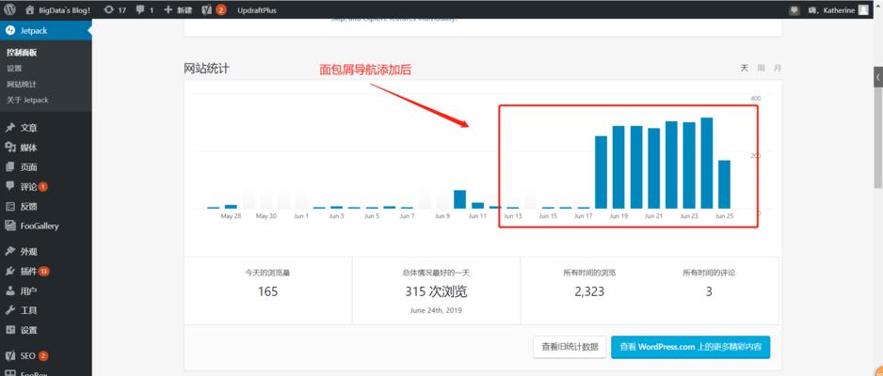
Task: Click the 工具 wrench icon
Action: (x=10, y=310)
